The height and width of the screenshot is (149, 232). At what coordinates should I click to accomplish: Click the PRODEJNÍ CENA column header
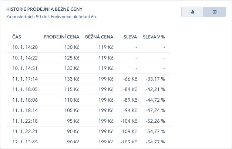click(x=61, y=37)
